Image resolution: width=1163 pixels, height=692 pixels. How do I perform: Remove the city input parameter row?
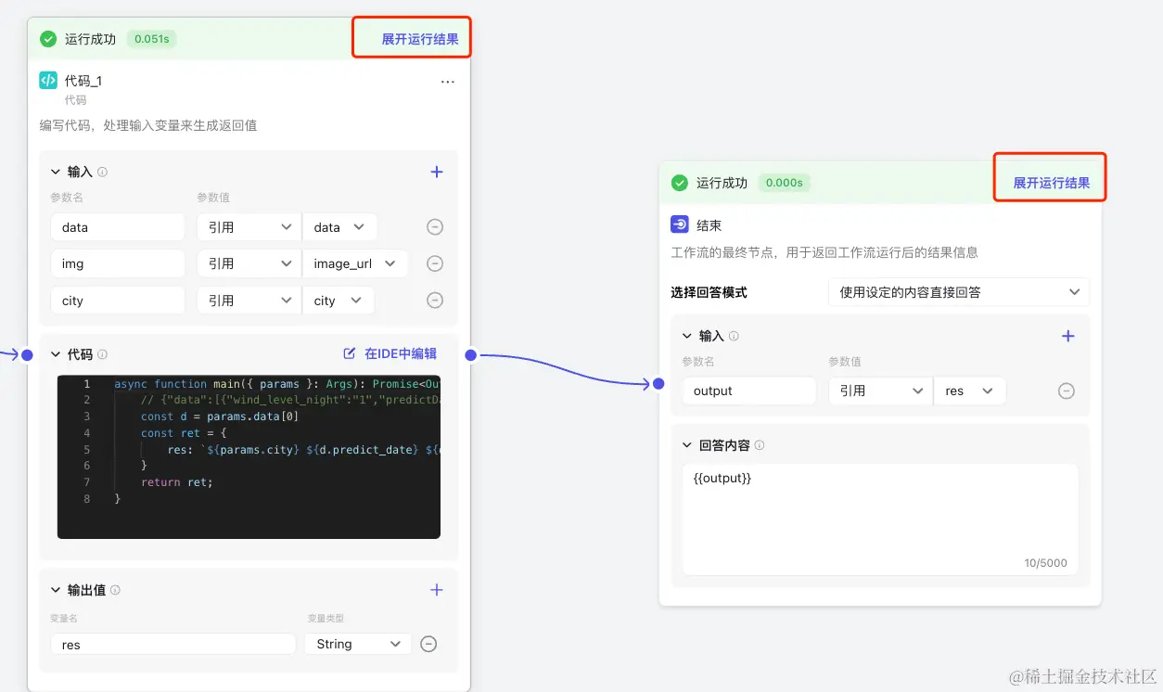434,301
